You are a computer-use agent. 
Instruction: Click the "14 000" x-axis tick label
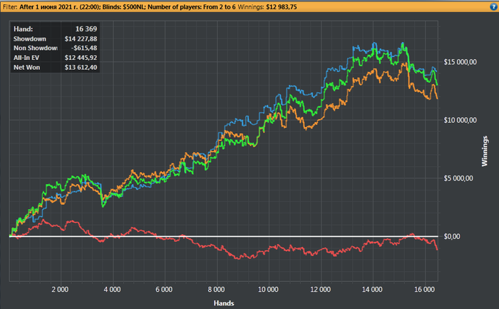pos(372,290)
